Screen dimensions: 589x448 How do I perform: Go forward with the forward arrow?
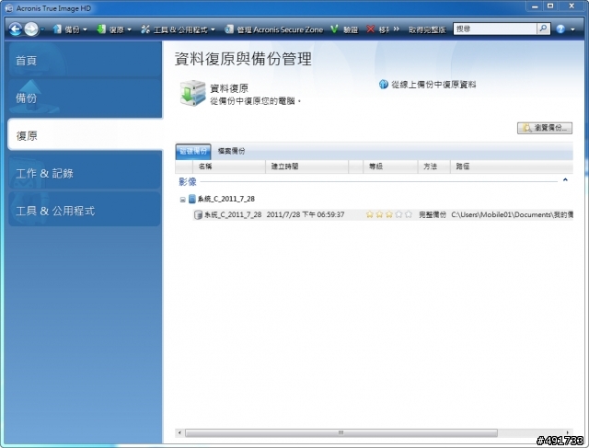(31, 29)
